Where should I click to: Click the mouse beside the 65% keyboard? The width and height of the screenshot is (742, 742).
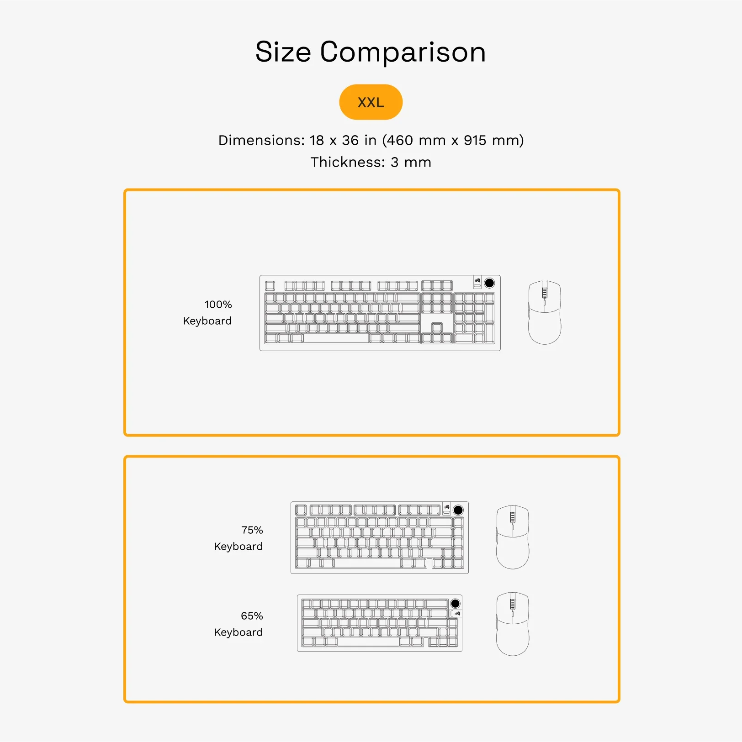[x=512, y=624]
